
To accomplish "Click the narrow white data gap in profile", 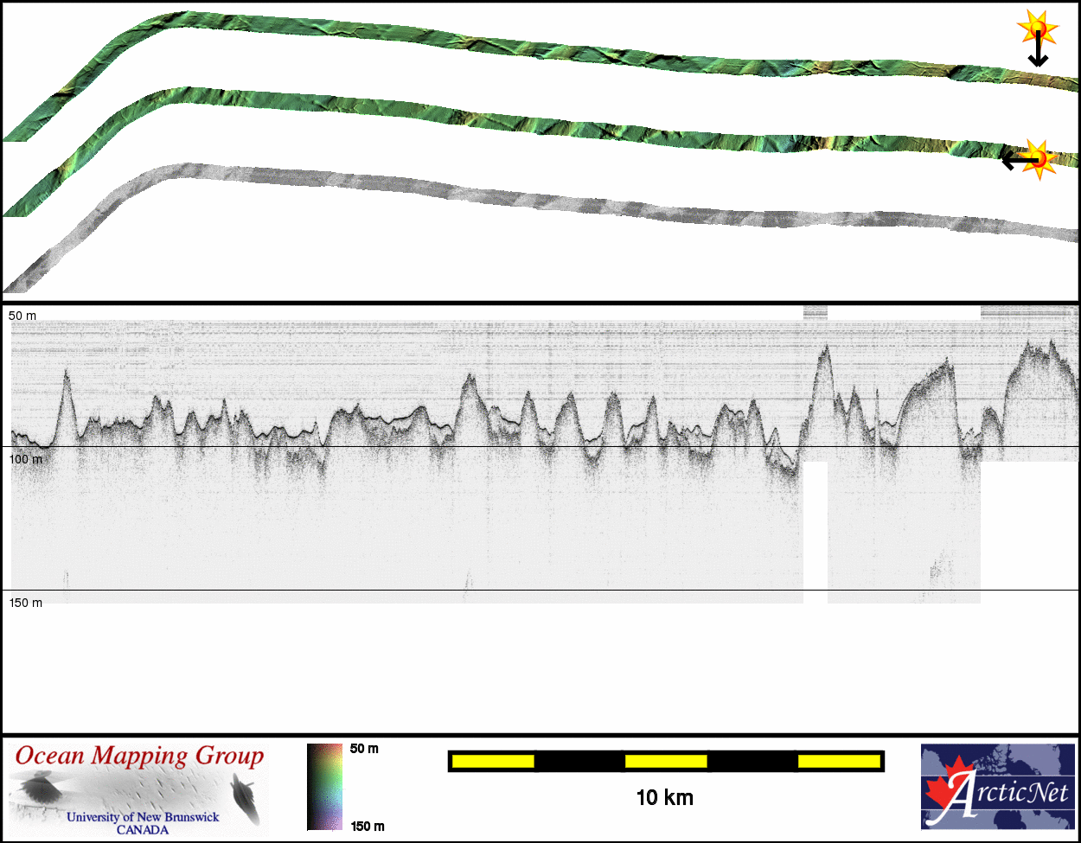I will point(816,532).
